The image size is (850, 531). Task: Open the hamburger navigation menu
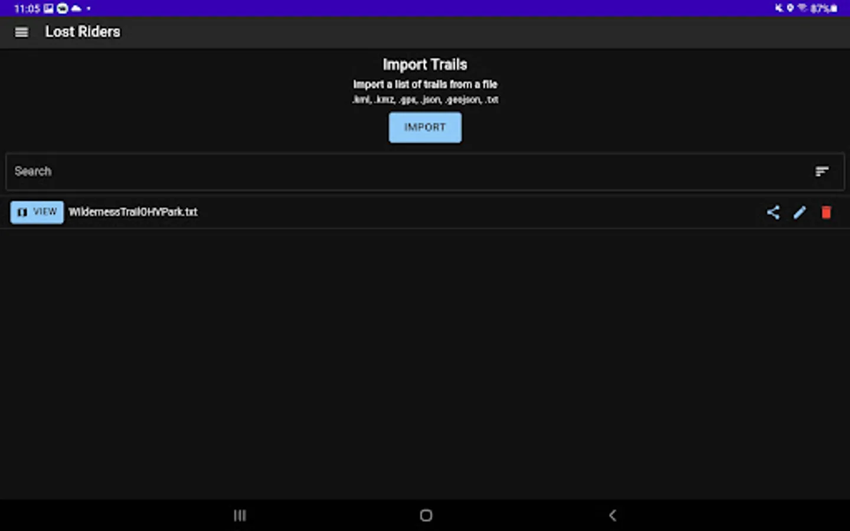pos(21,32)
